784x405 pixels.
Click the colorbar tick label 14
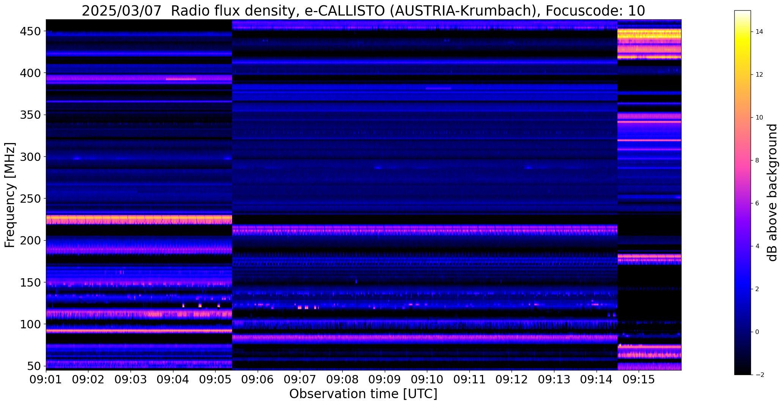(759, 32)
